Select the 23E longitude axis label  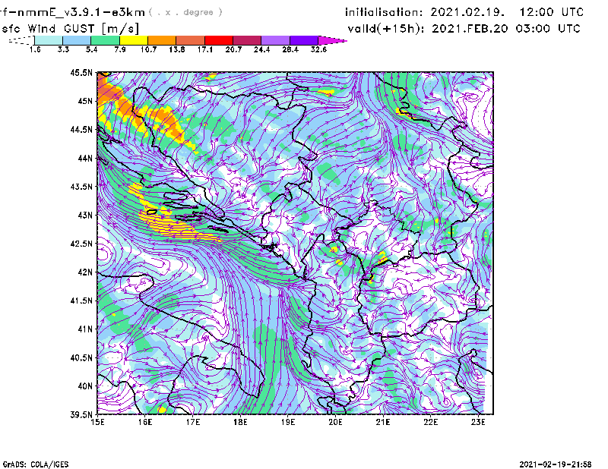tap(478, 423)
